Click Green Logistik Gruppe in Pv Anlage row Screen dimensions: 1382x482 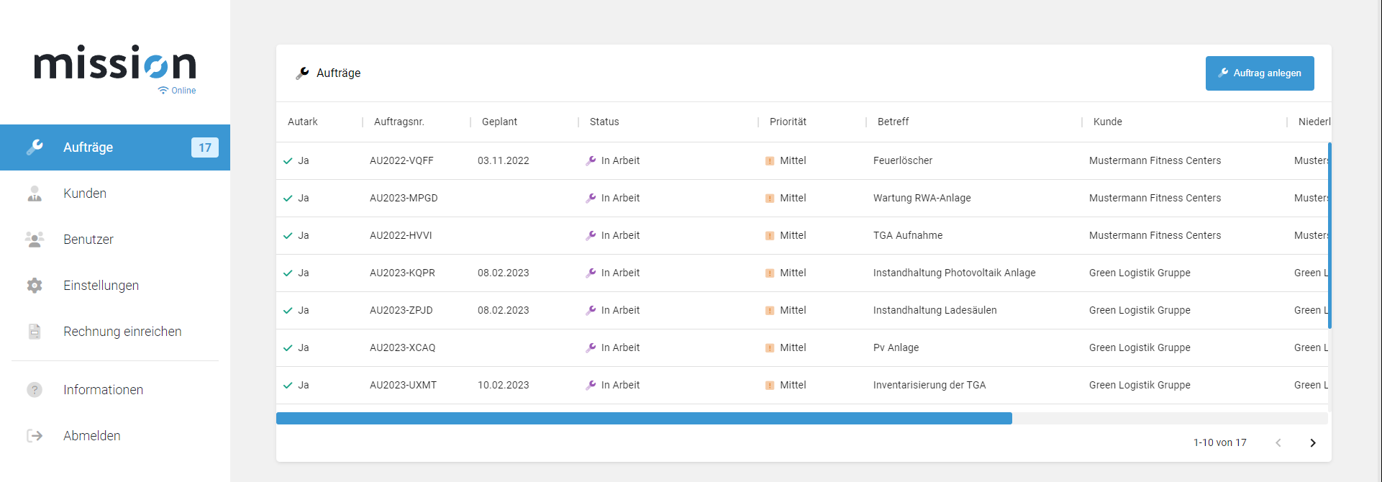(x=1140, y=348)
